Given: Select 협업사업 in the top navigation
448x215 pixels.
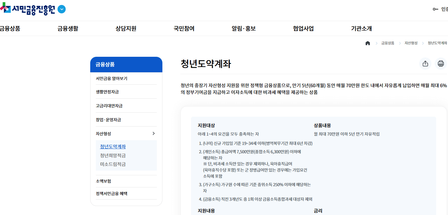Looking at the screenshot, I should 303,28.
